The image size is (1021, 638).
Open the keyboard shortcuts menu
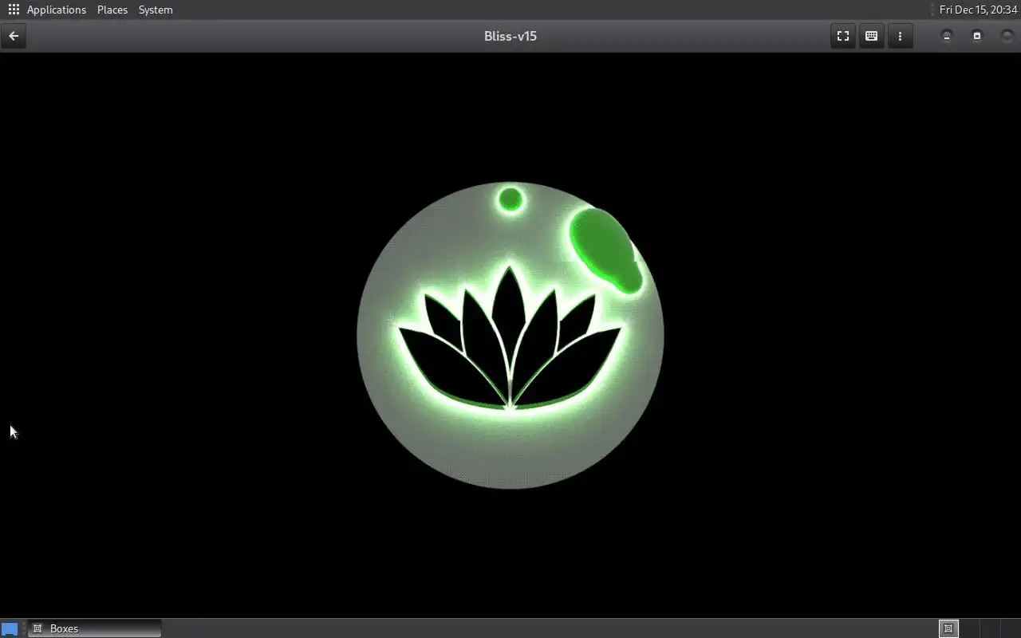pyautogui.click(x=871, y=36)
